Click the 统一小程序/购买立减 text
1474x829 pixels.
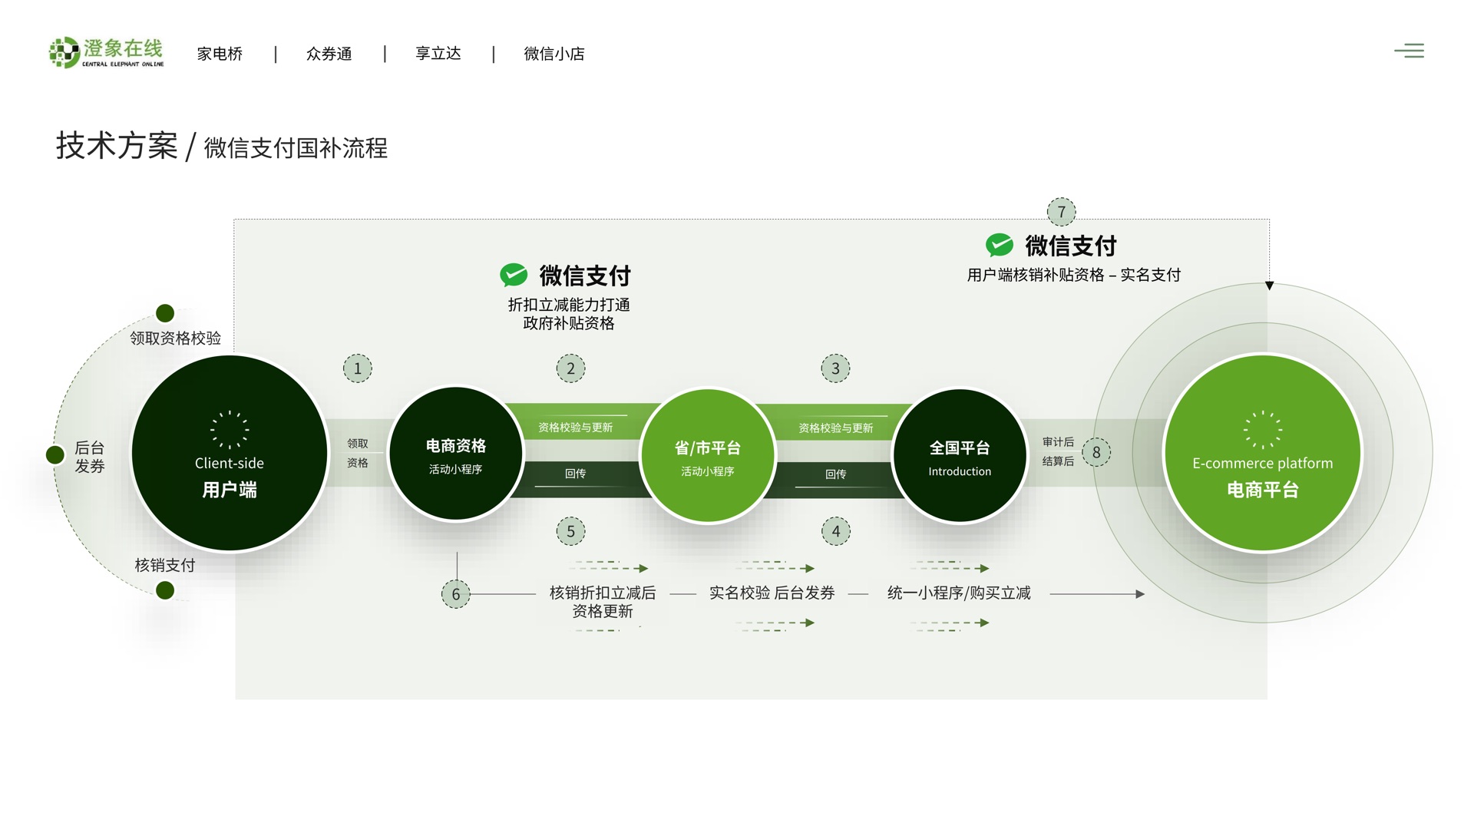point(959,593)
